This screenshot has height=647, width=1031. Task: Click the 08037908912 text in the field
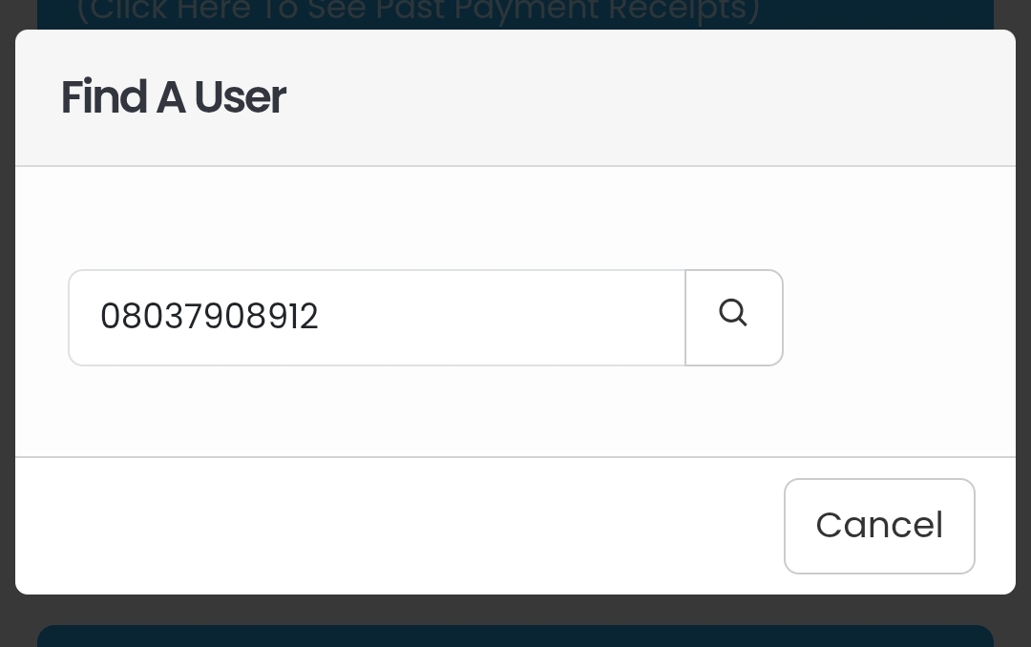(x=209, y=317)
